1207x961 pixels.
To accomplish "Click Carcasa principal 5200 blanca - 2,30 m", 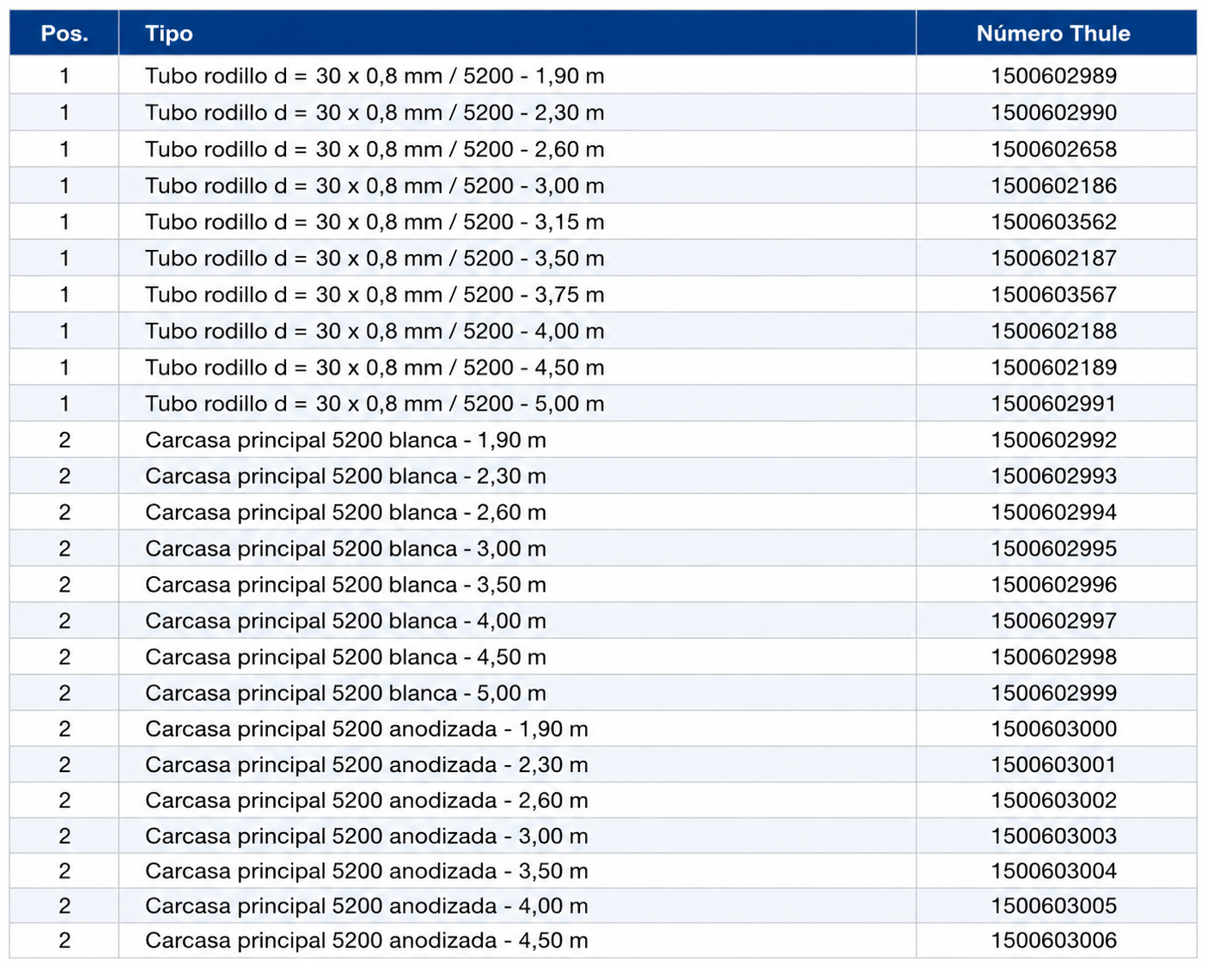I will [345, 476].
